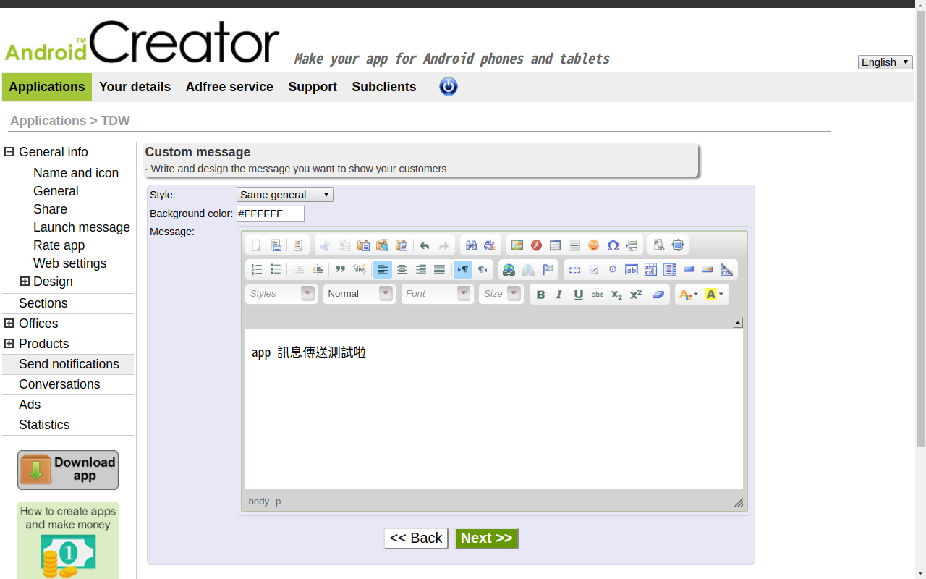
Task: Insert a hyperlink with the link icon
Action: click(x=509, y=270)
